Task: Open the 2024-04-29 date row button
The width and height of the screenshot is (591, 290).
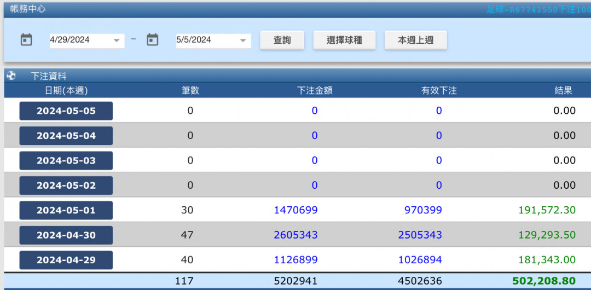Action: point(66,260)
